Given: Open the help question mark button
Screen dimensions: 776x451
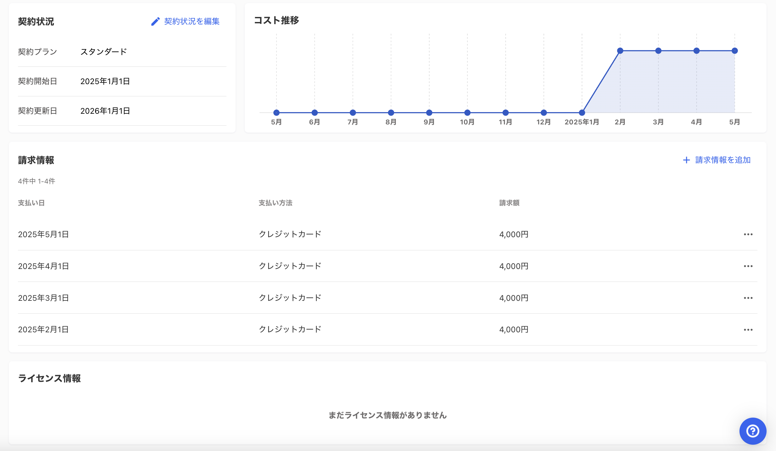Looking at the screenshot, I should 753,431.
